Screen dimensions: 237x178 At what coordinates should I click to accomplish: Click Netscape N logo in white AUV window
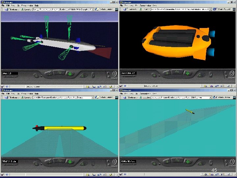[x=117, y=9]
